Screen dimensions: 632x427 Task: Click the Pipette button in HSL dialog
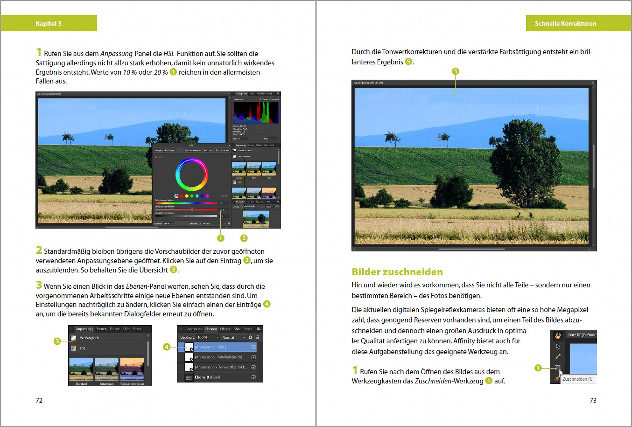tap(225, 196)
